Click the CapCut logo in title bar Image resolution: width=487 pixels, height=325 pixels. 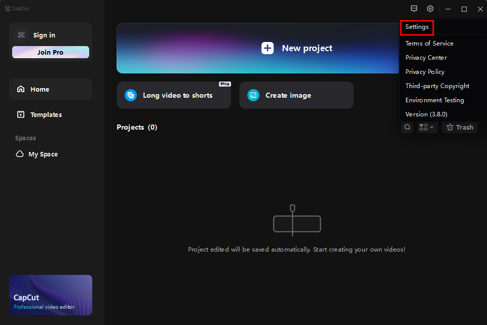[17, 9]
